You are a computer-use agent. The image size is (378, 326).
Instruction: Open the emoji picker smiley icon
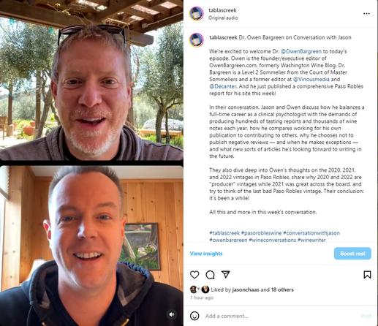coord(194,316)
